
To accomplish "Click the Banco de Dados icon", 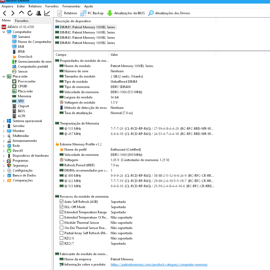I will coord(9,175).
